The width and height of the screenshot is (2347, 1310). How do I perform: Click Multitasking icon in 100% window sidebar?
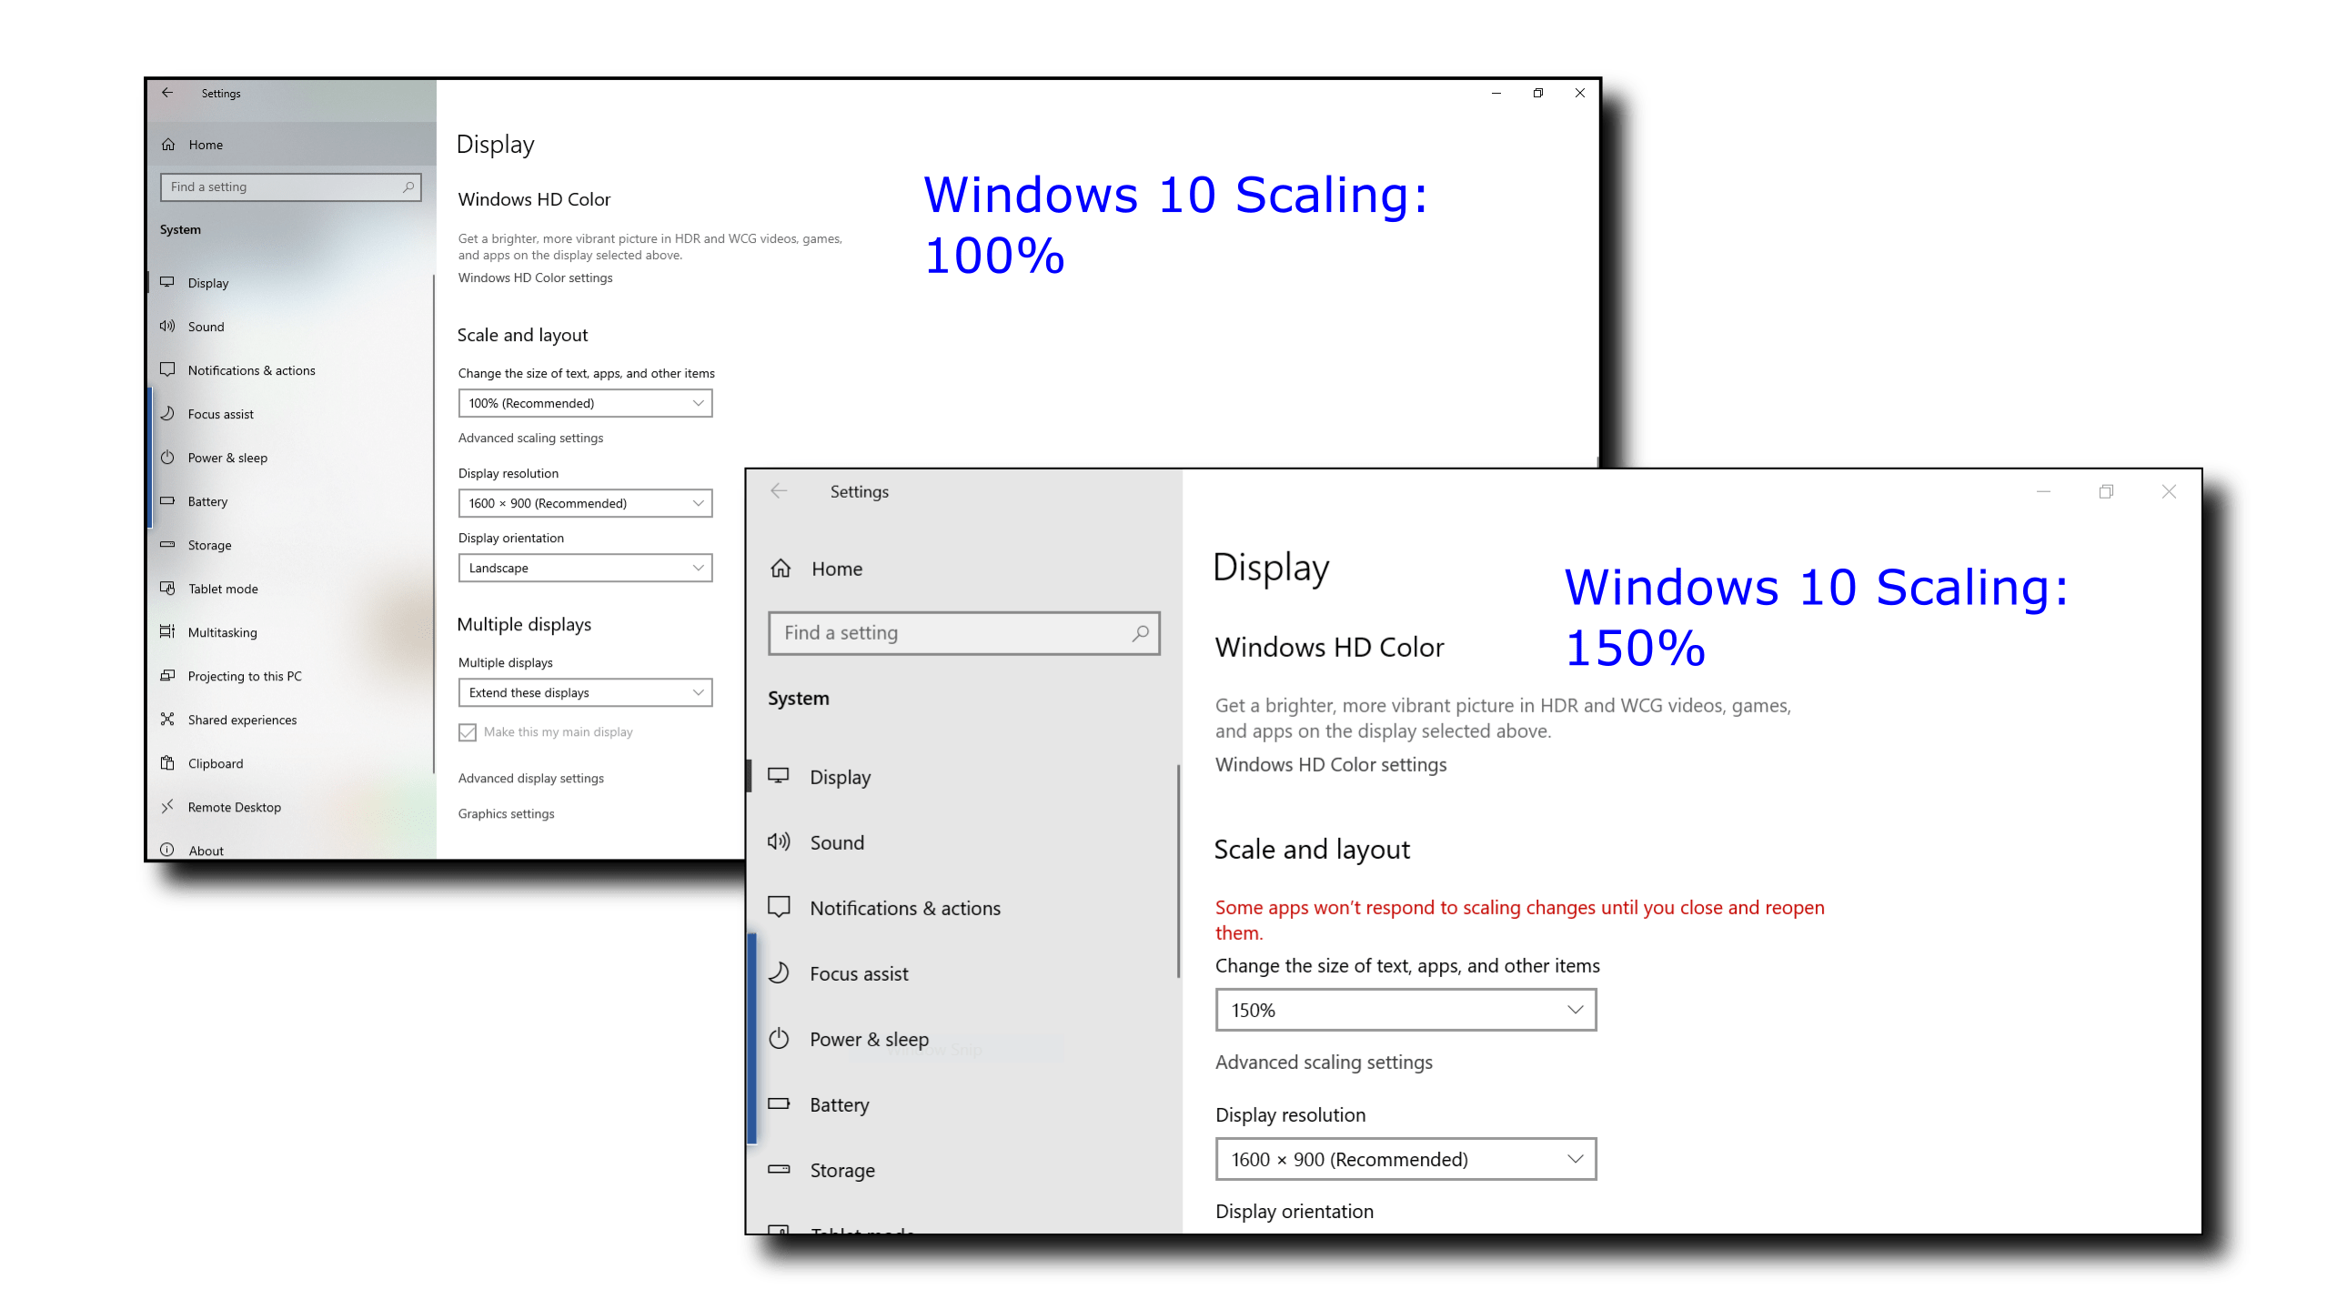(x=167, y=631)
